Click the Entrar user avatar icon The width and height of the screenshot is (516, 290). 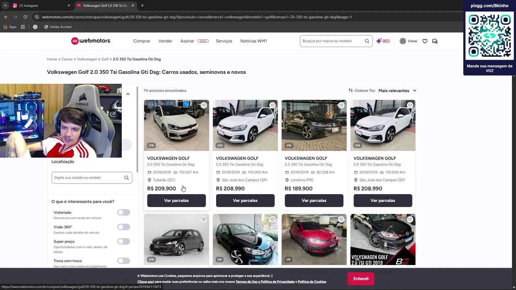point(403,41)
